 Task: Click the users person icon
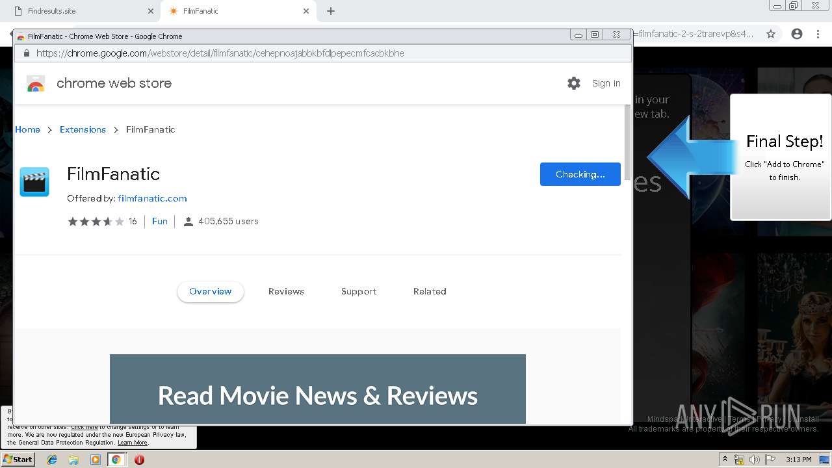pyautogui.click(x=188, y=222)
